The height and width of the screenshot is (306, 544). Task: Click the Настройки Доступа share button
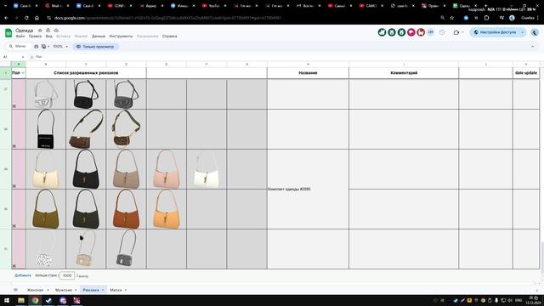coord(495,32)
